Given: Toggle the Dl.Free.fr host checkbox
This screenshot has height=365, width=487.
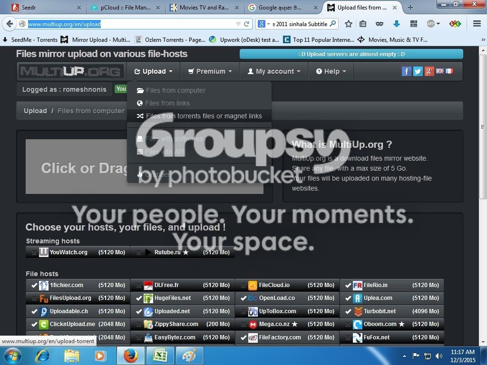Looking at the screenshot, I should [139, 285].
